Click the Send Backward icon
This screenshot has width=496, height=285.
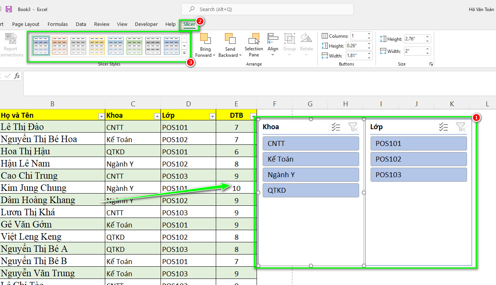[230, 39]
